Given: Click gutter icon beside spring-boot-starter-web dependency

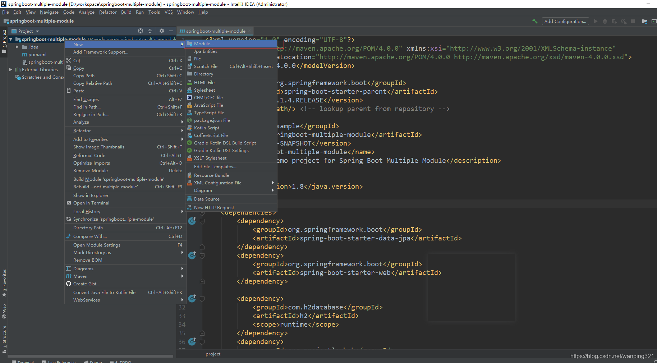Looking at the screenshot, I should [192, 255].
